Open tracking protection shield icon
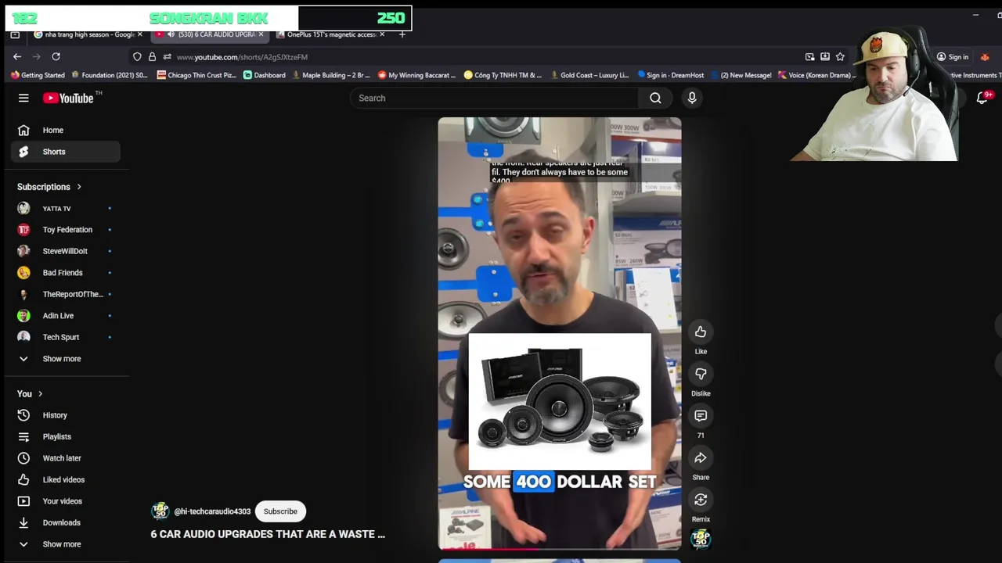 (x=137, y=56)
